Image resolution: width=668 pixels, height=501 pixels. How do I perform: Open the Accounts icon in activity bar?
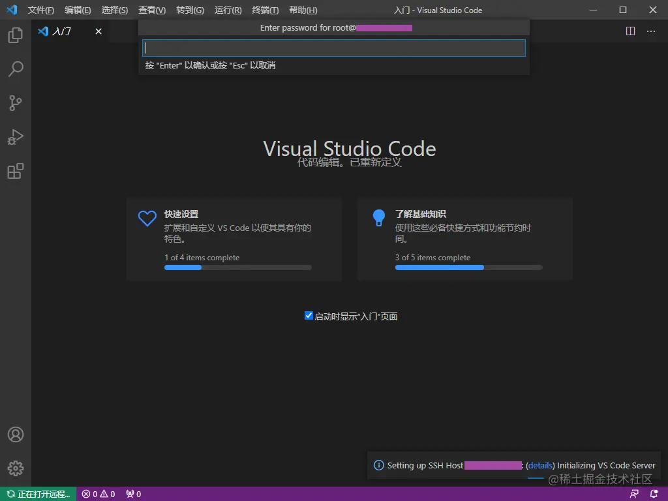tap(16, 434)
